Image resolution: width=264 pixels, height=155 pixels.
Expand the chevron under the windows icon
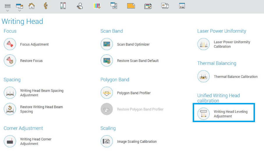(x=20, y=10)
